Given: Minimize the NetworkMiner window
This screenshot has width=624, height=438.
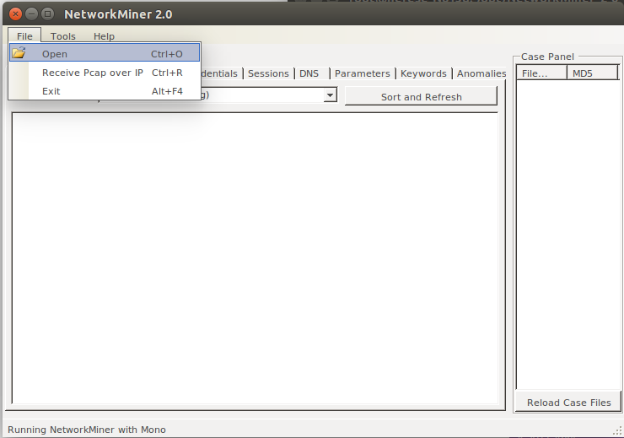Looking at the screenshot, I should pyautogui.click(x=31, y=14).
